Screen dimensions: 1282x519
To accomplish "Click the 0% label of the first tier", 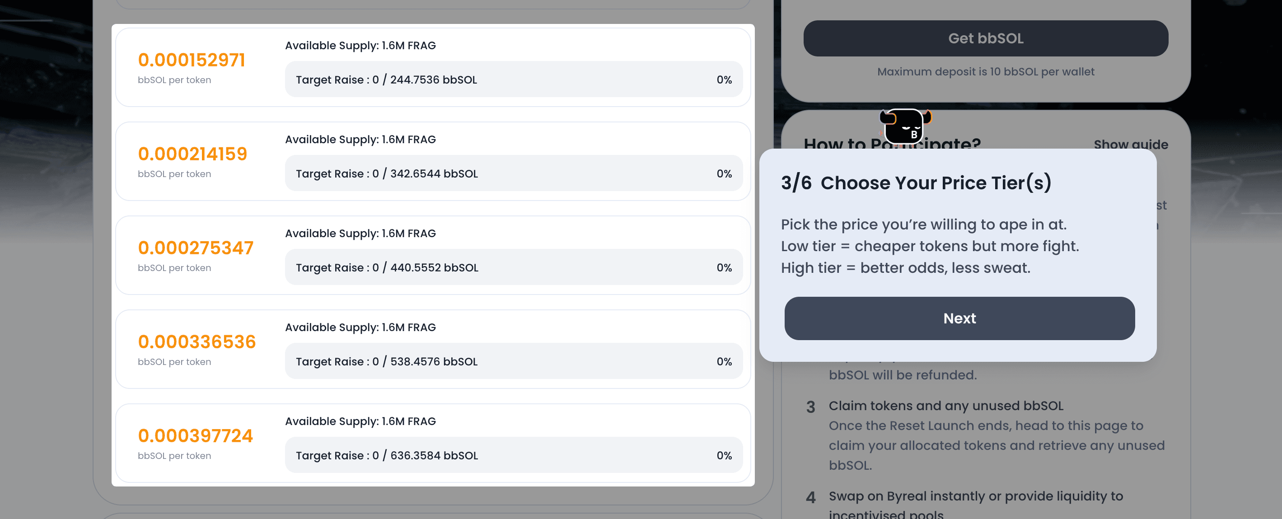I will [724, 79].
